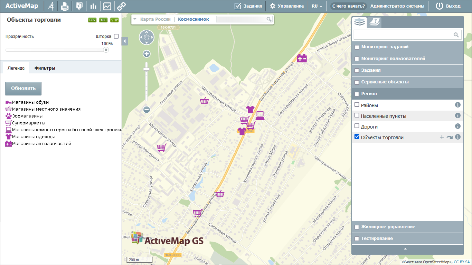Click the auto parts store marker on map
Image resolution: width=472 pixels, height=265 pixels.
(302, 59)
